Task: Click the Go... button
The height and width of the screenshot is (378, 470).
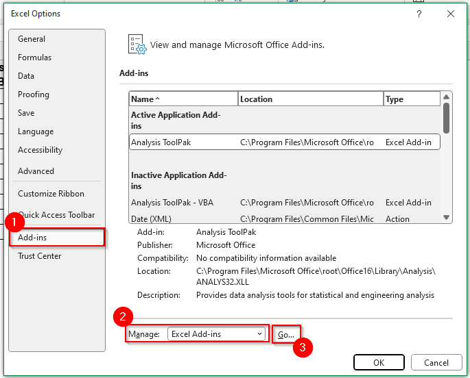Action: tap(285, 334)
